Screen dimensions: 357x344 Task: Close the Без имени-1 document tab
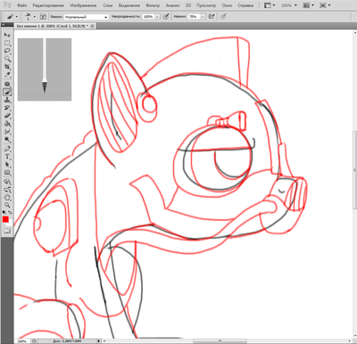[x=92, y=26]
